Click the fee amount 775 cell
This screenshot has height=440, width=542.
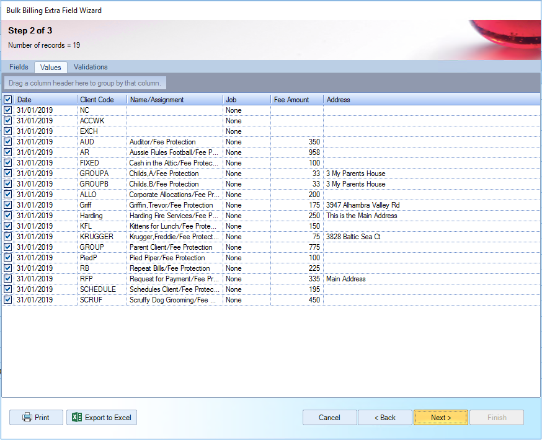[x=297, y=247]
